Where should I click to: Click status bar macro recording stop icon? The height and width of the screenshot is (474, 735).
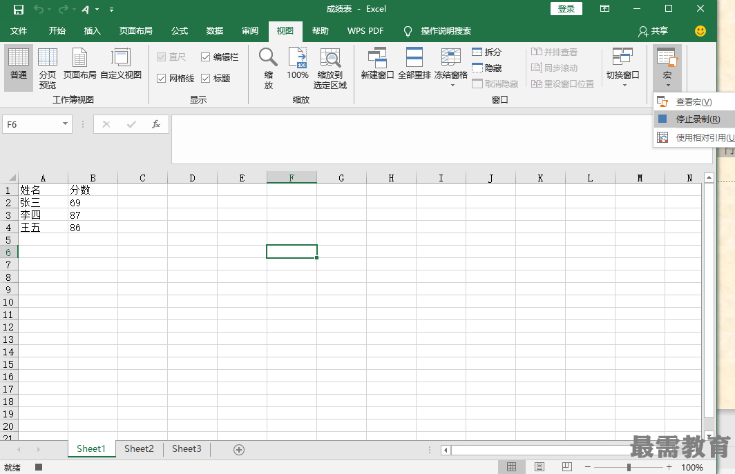39,467
